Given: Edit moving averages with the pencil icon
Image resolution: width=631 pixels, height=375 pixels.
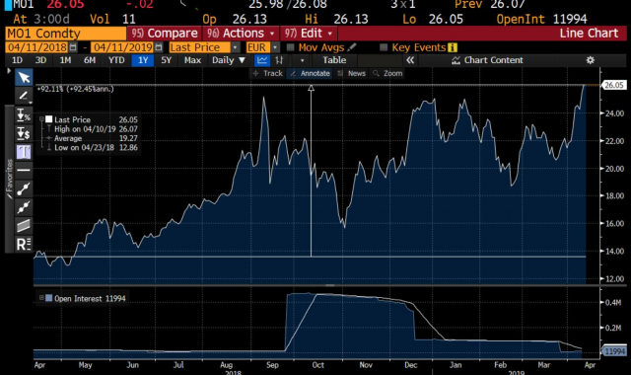Looking at the screenshot, I should (352, 47).
